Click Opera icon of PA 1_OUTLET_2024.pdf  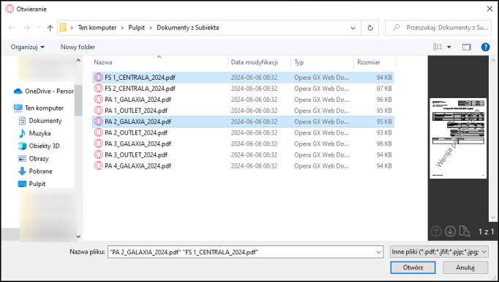click(x=99, y=111)
